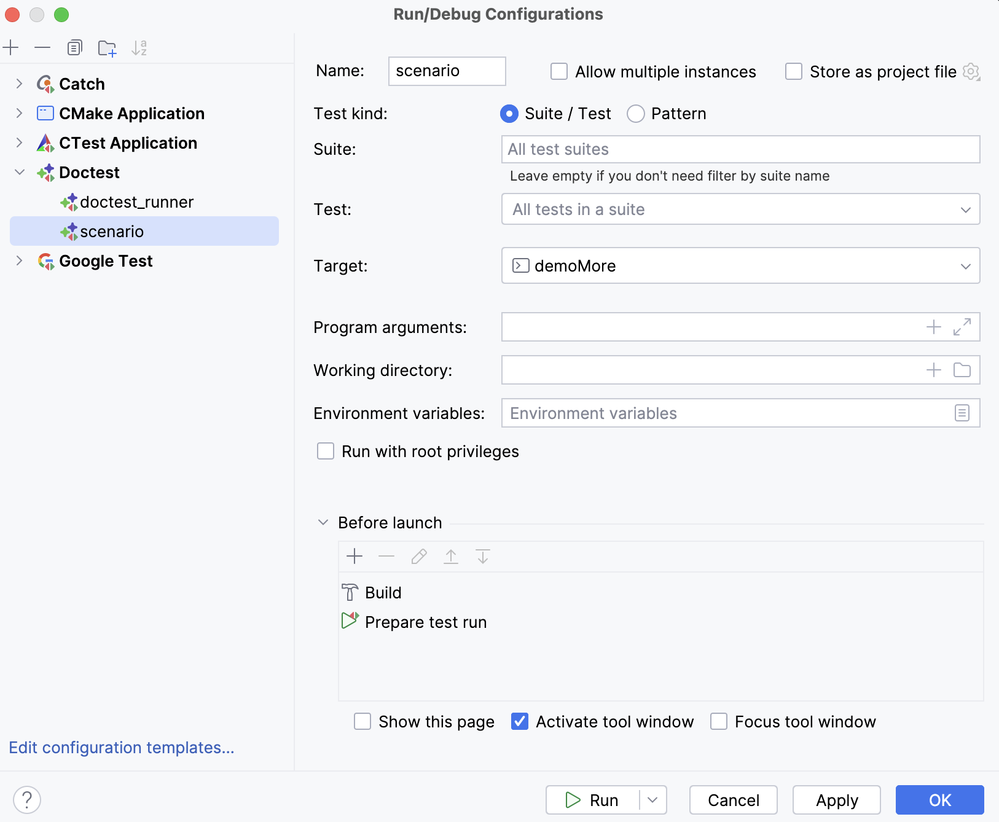Select the Google Test group

105,260
